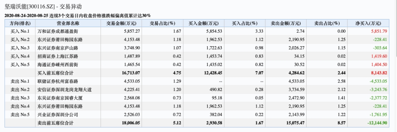Click the 净买入(万元) column header
397x132 pixels.
pyautogui.click(x=368, y=23)
